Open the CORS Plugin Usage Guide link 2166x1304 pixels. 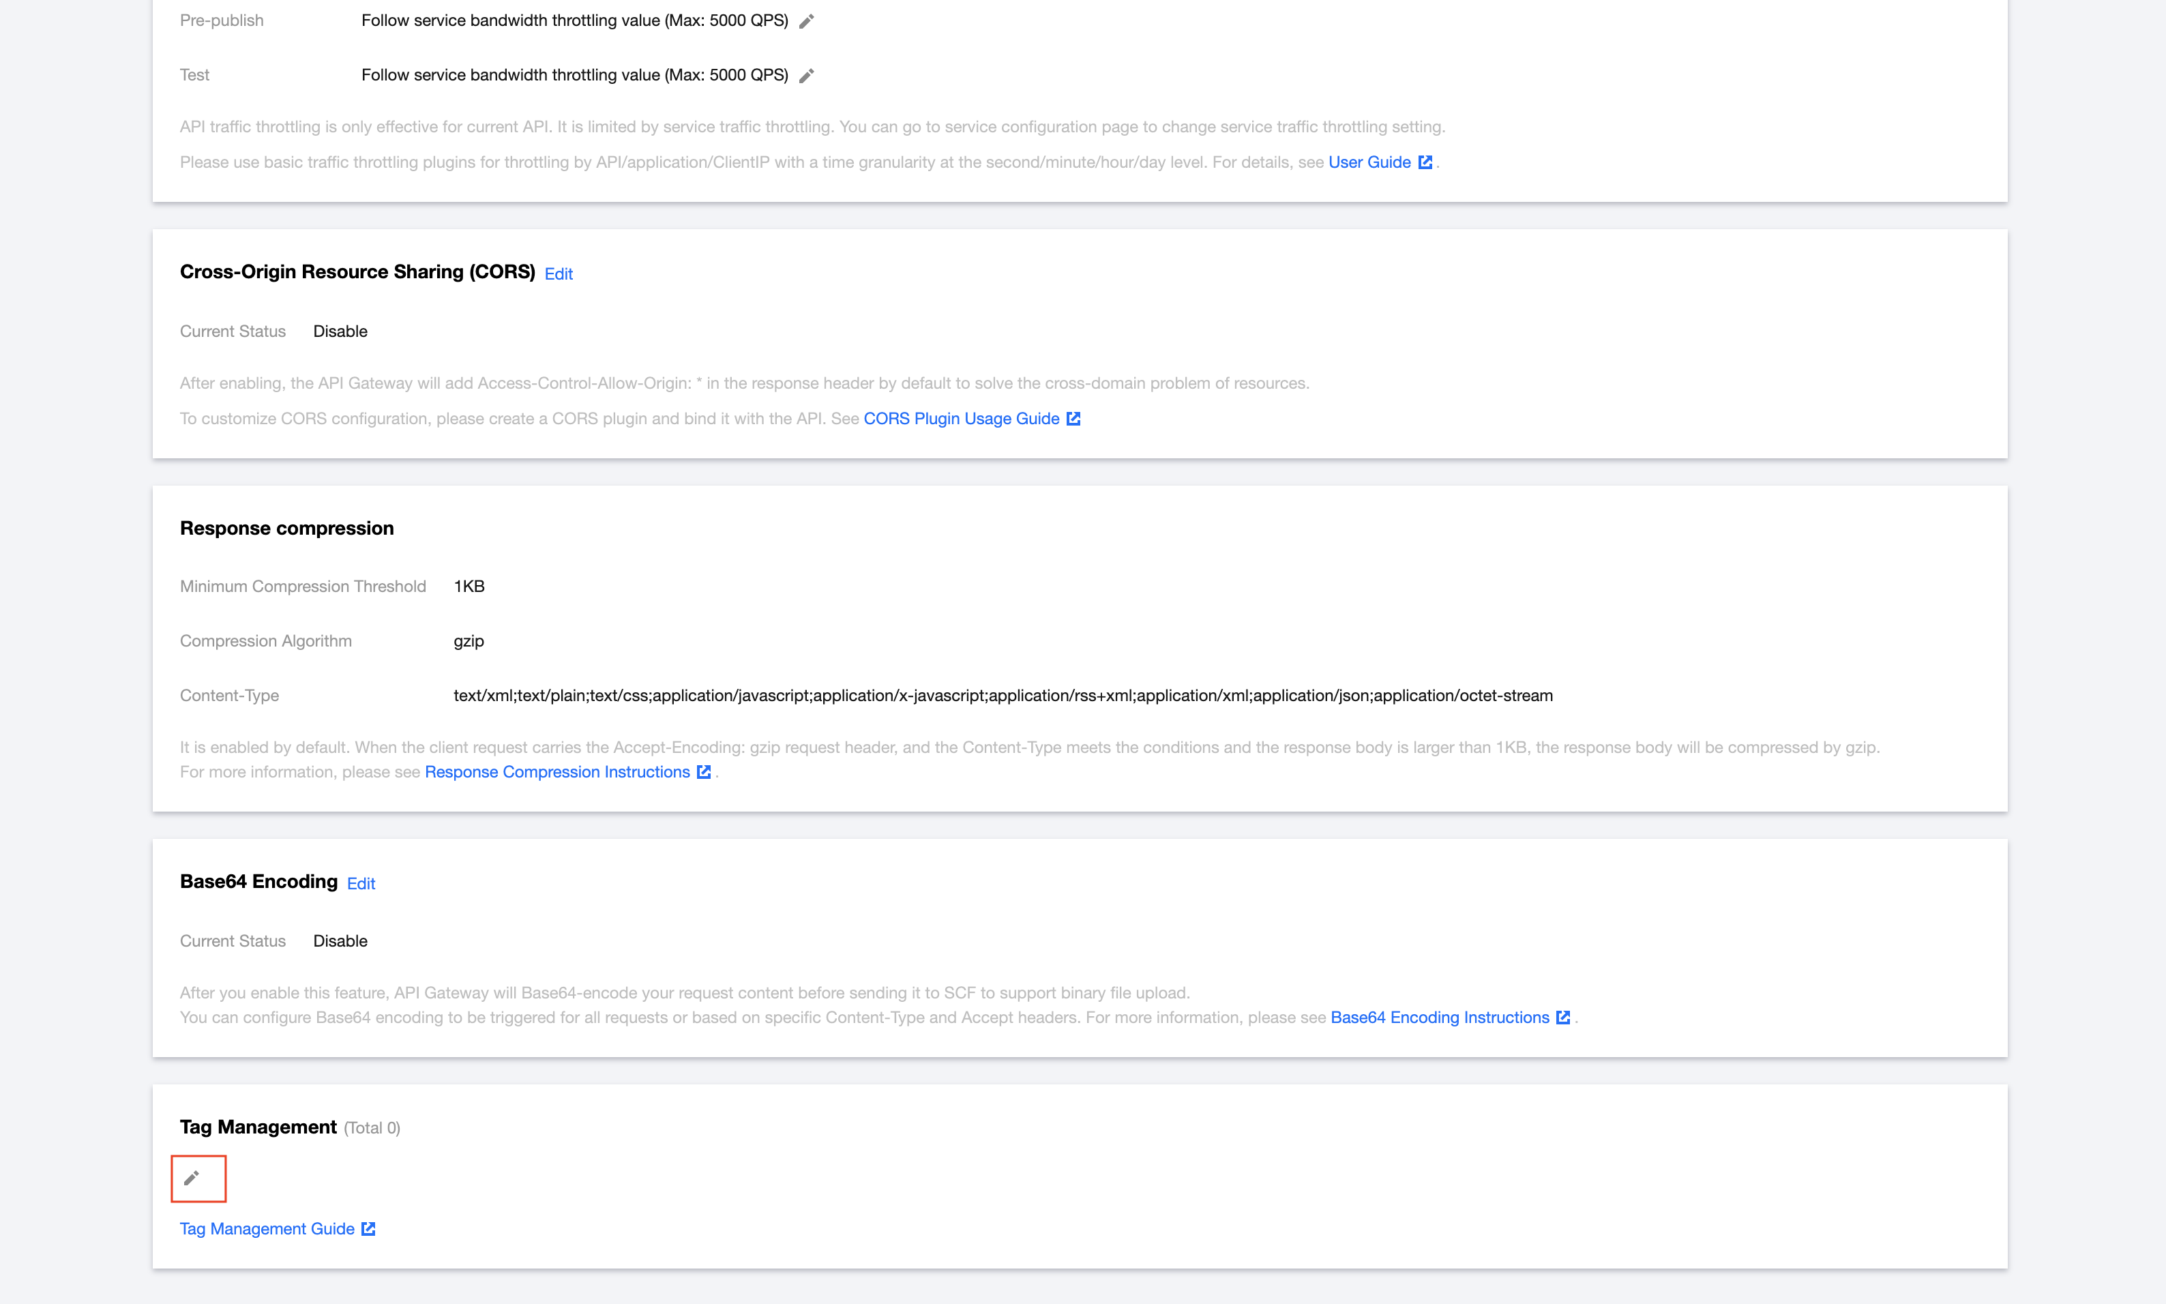coord(962,419)
